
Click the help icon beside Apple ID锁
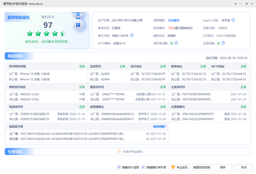coord(233,20)
